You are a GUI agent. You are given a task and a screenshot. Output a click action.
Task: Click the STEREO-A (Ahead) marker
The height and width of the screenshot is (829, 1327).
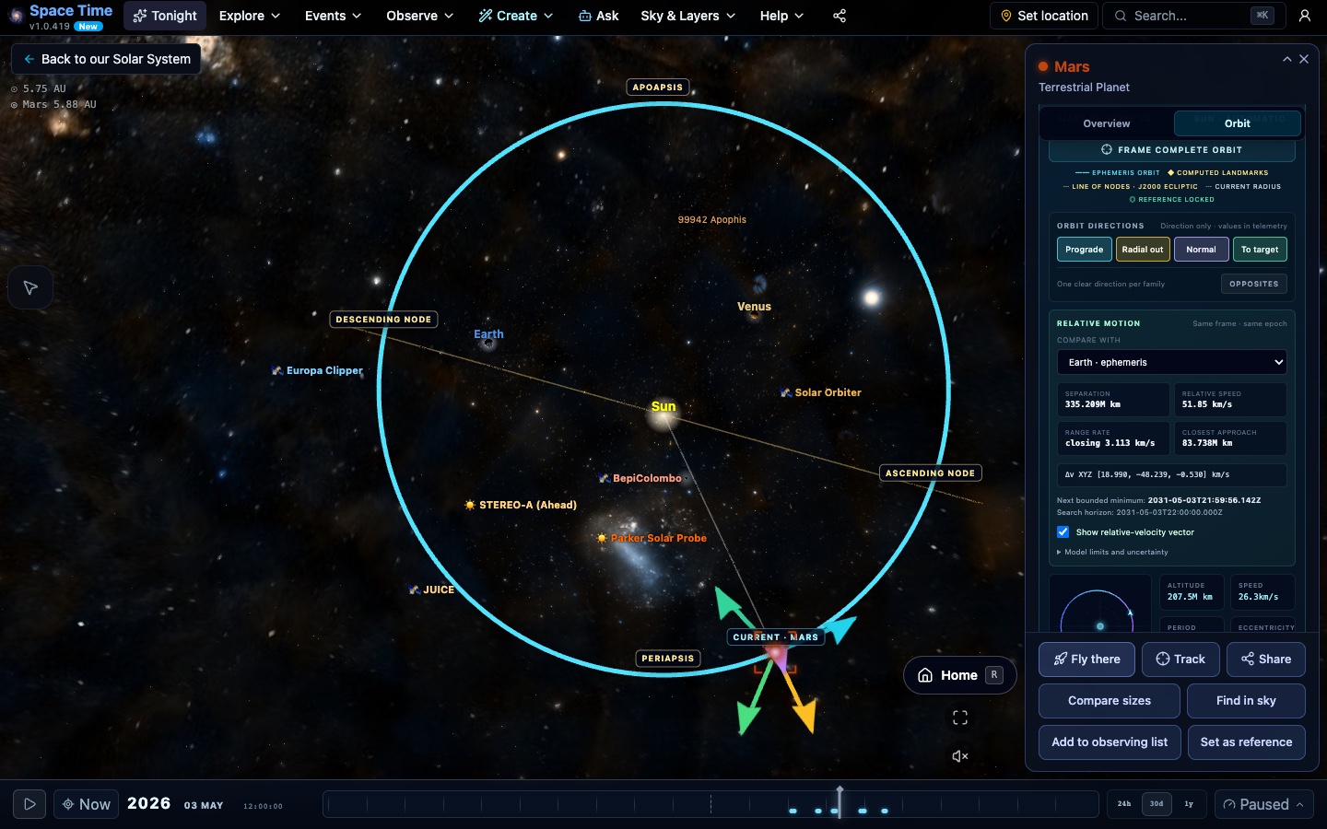click(x=521, y=505)
